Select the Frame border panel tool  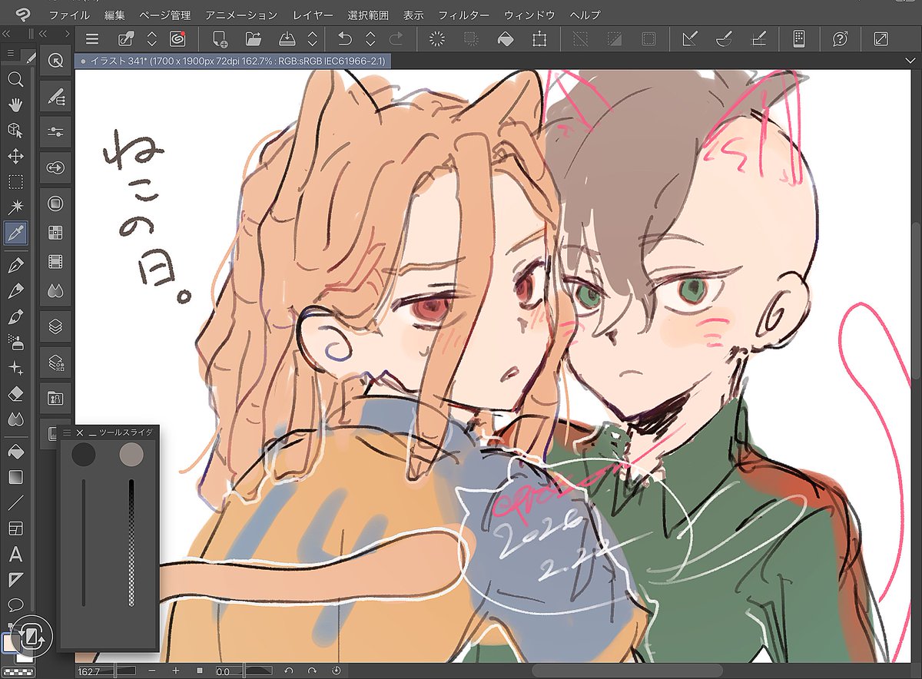coord(15,528)
